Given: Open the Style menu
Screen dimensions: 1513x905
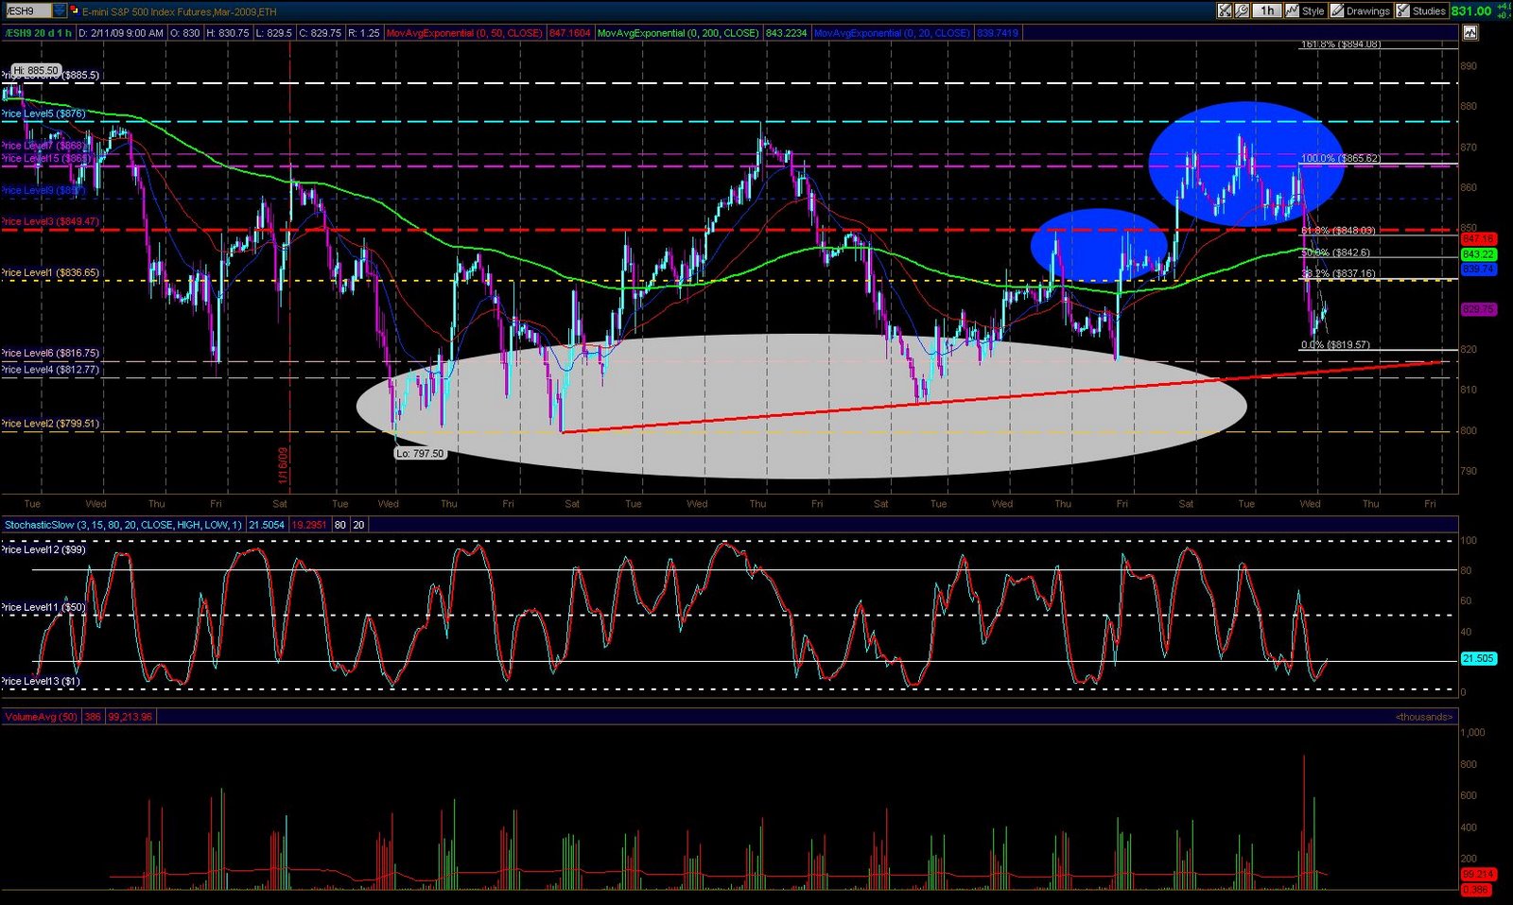Looking at the screenshot, I should (x=1305, y=10).
